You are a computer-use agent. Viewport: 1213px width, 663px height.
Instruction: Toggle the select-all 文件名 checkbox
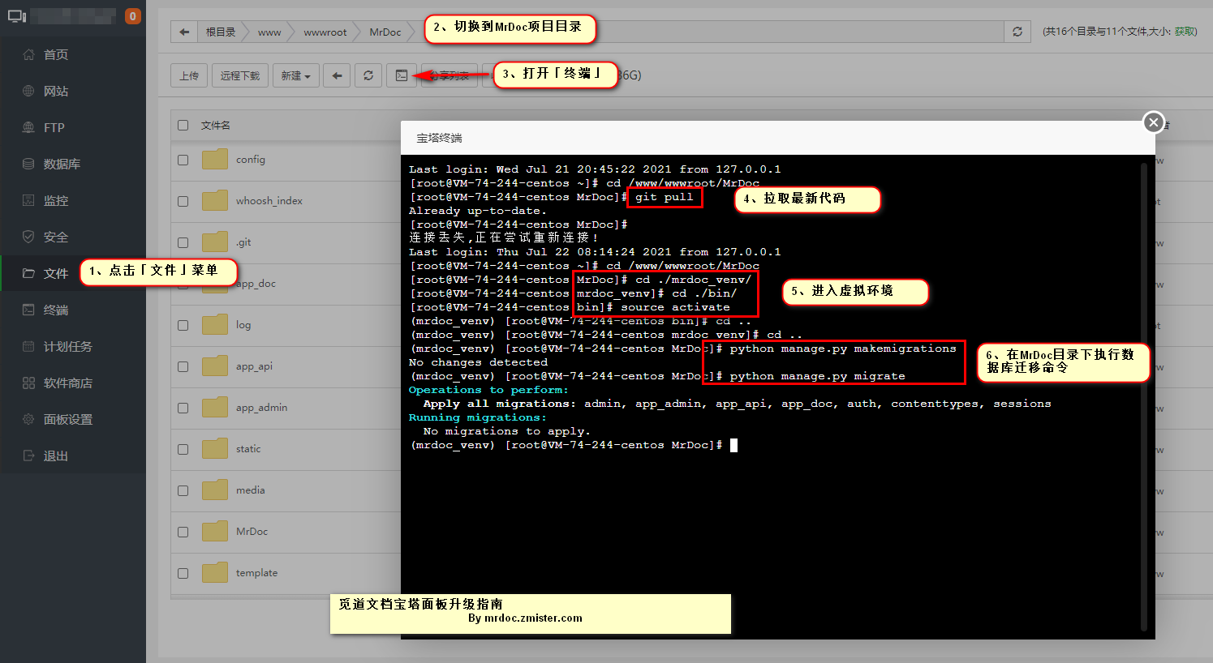point(183,125)
